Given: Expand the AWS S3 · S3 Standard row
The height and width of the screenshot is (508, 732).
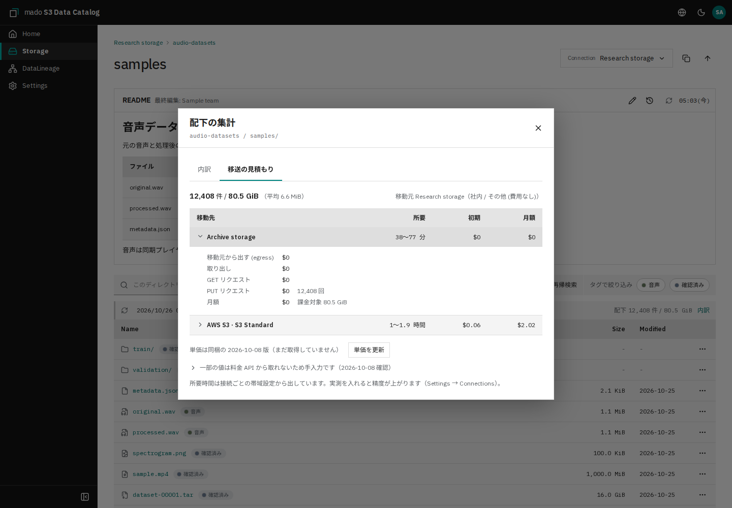Looking at the screenshot, I should 366,325.
